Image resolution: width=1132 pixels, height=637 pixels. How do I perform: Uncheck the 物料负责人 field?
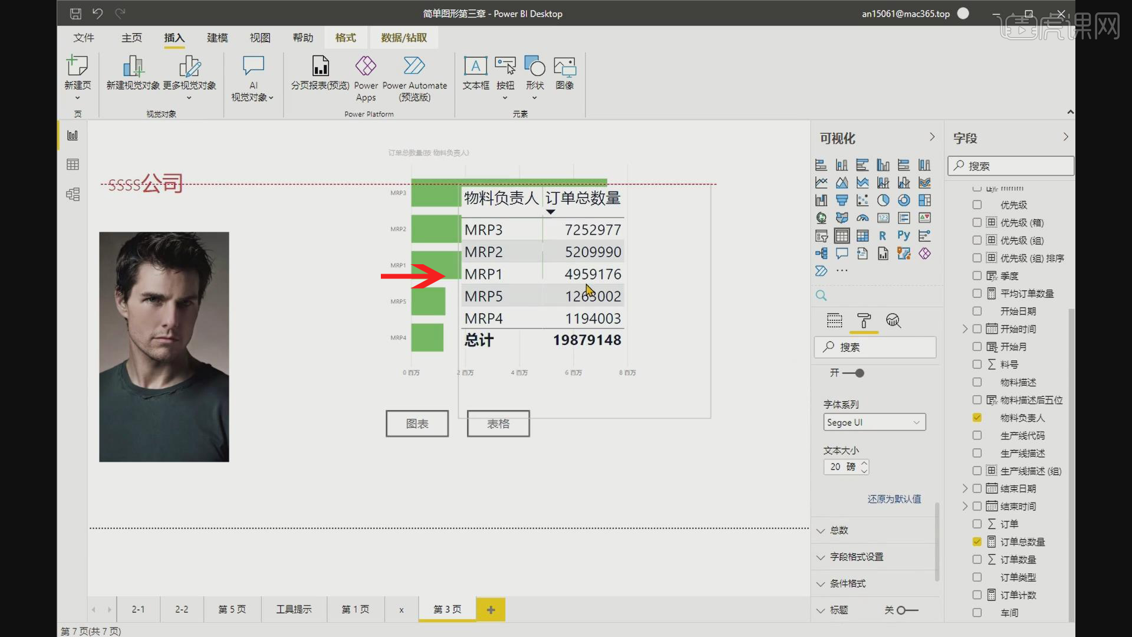(978, 418)
